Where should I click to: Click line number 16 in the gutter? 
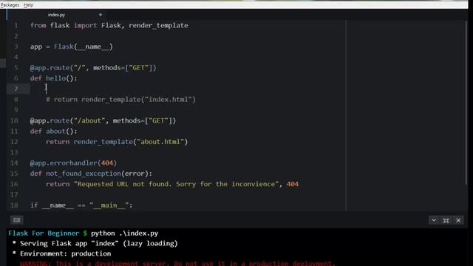point(14,184)
